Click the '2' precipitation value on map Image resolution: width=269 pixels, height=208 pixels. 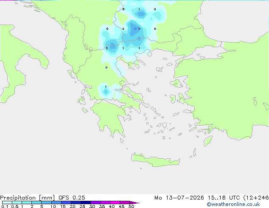click(x=106, y=48)
